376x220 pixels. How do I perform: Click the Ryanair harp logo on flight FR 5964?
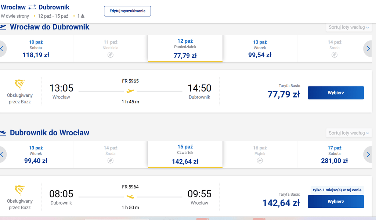(20, 190)
